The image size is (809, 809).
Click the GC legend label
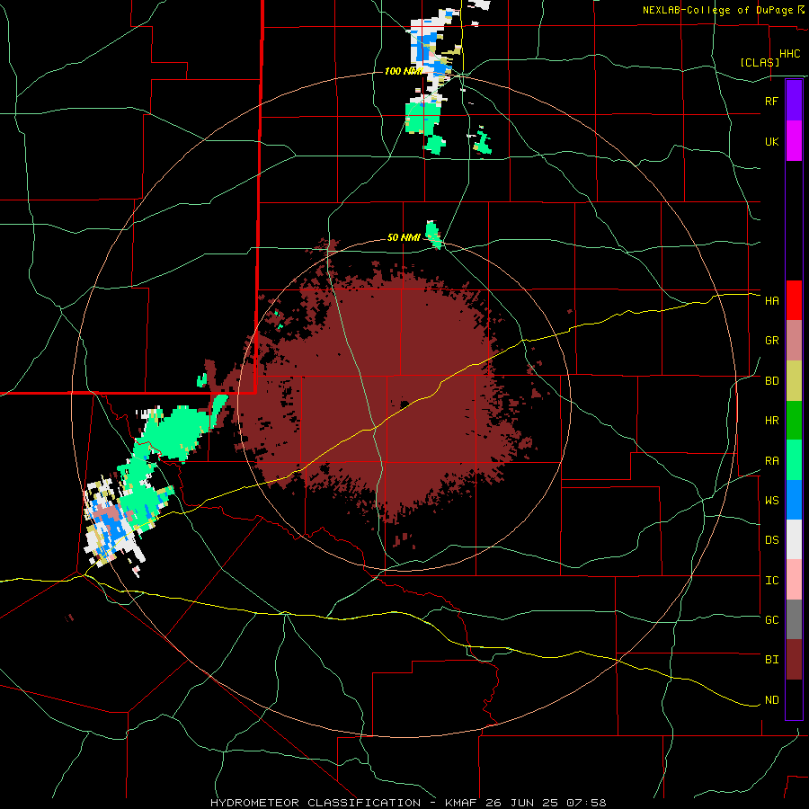point(771,620)
